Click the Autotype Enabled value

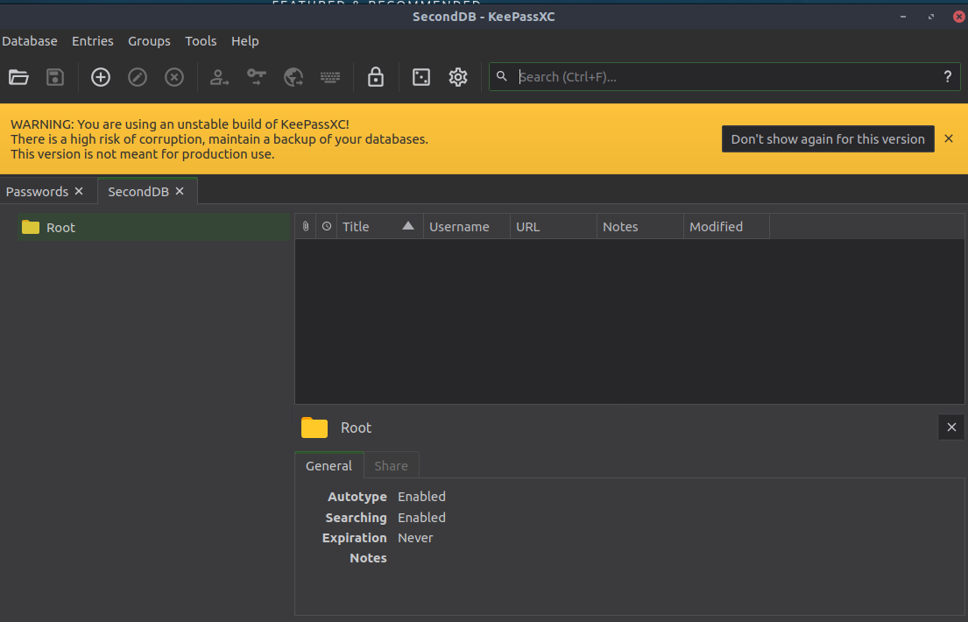click(421, 497)
